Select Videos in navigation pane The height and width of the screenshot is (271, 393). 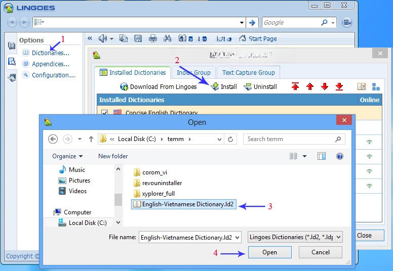pyautogui.click(x=73, y=191)
